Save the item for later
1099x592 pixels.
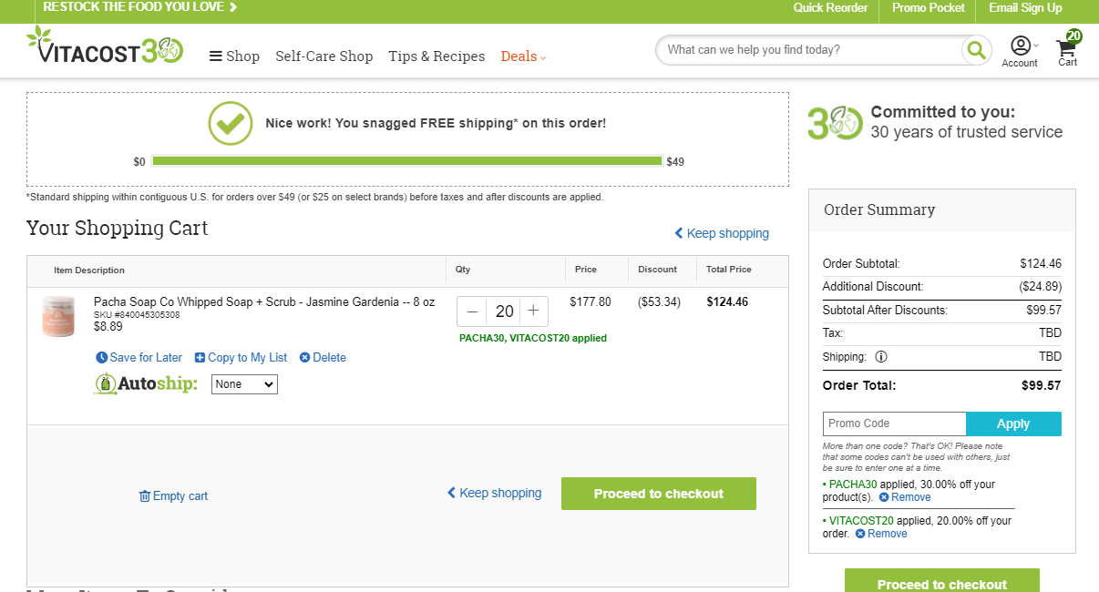(x=139, y=358)
